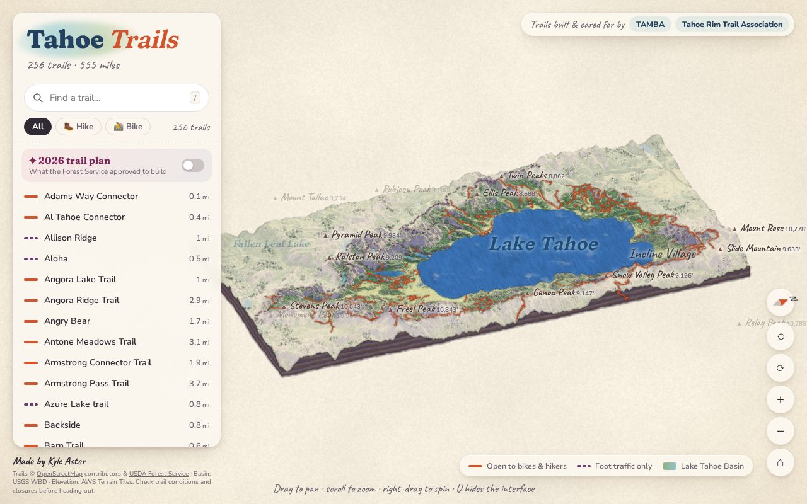Reset map view with home button
This screenshot has width=807, height=504.
781,462
